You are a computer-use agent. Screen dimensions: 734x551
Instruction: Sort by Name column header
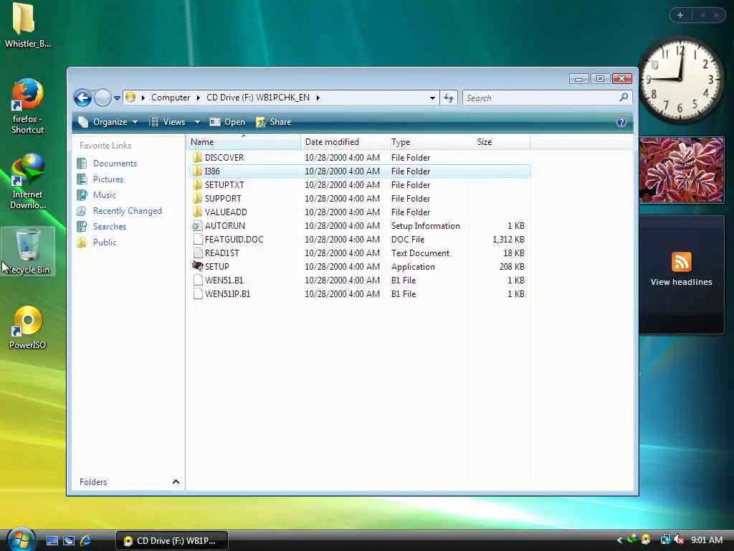point(244,142)
